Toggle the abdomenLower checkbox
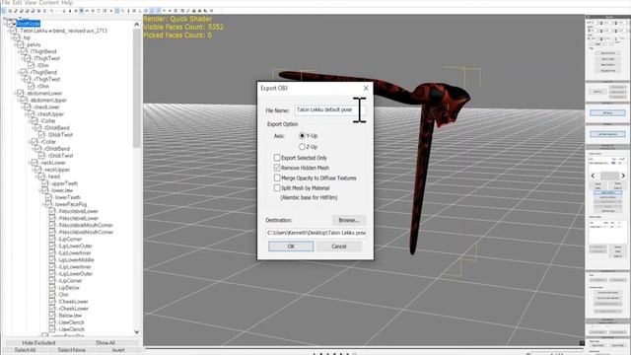This screenshot has height=355, width=631. tap(20, 93)
